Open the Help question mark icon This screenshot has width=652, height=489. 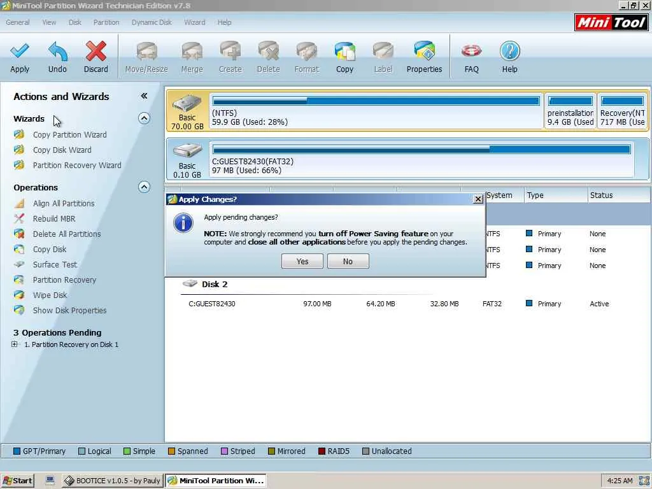510,51
